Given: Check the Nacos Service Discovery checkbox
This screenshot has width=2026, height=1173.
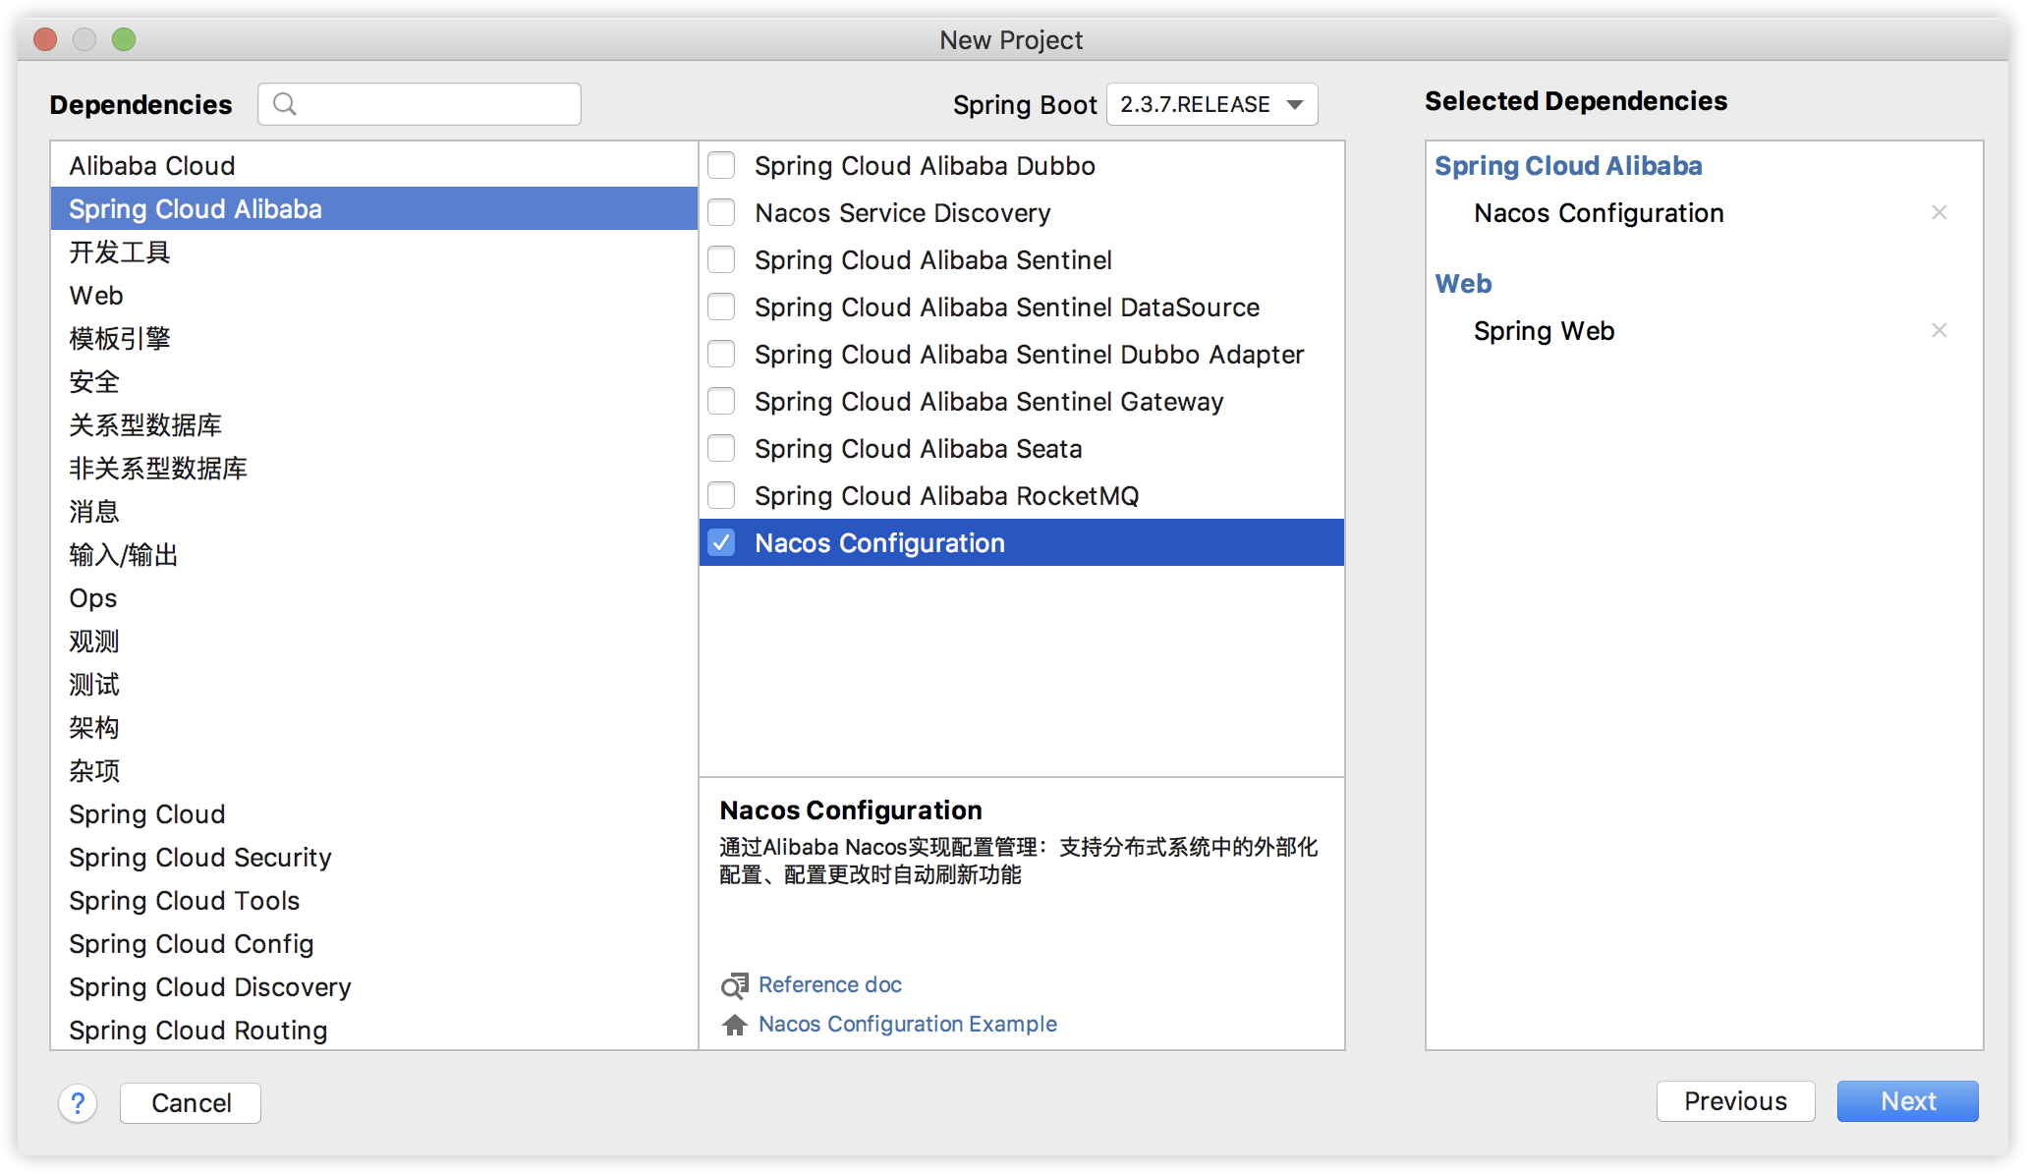Looking at the screenshot, I should [721, 212].
